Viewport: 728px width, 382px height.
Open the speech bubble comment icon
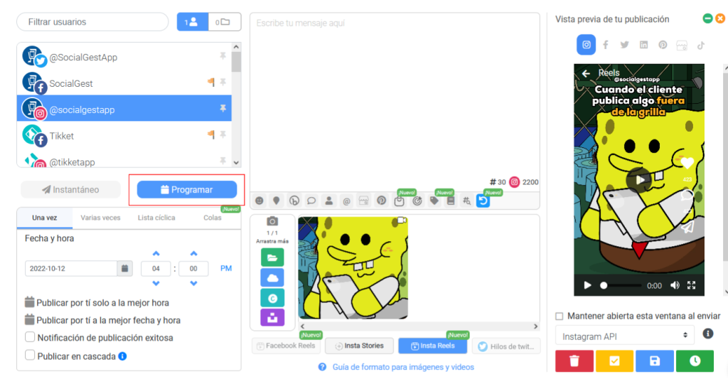pyautogui.click(x=311, y=201)
